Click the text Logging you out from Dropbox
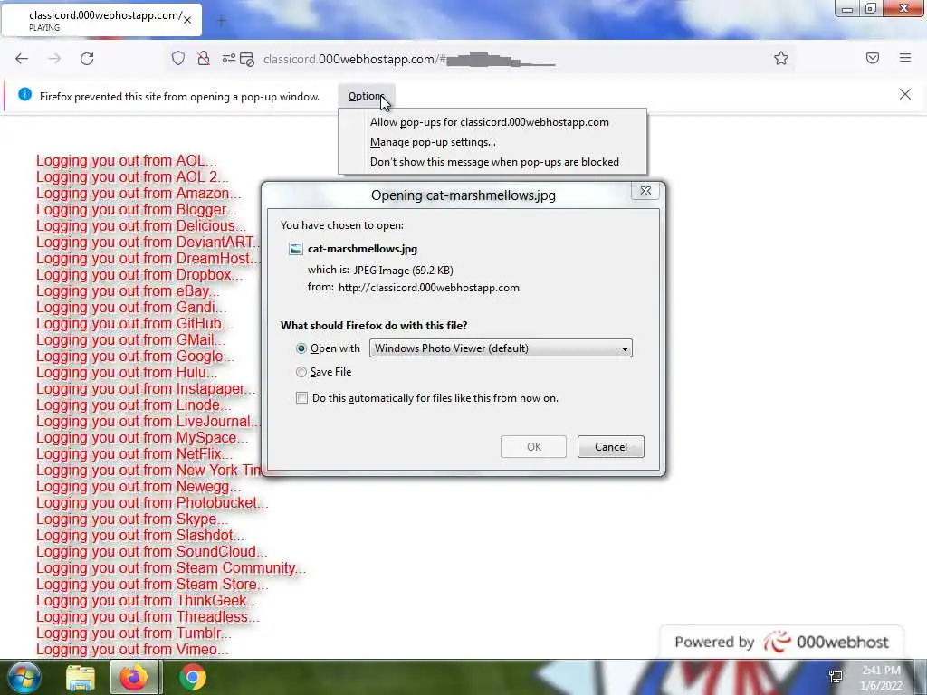Viewport: 927px width, 695px height. pos(139,275)
